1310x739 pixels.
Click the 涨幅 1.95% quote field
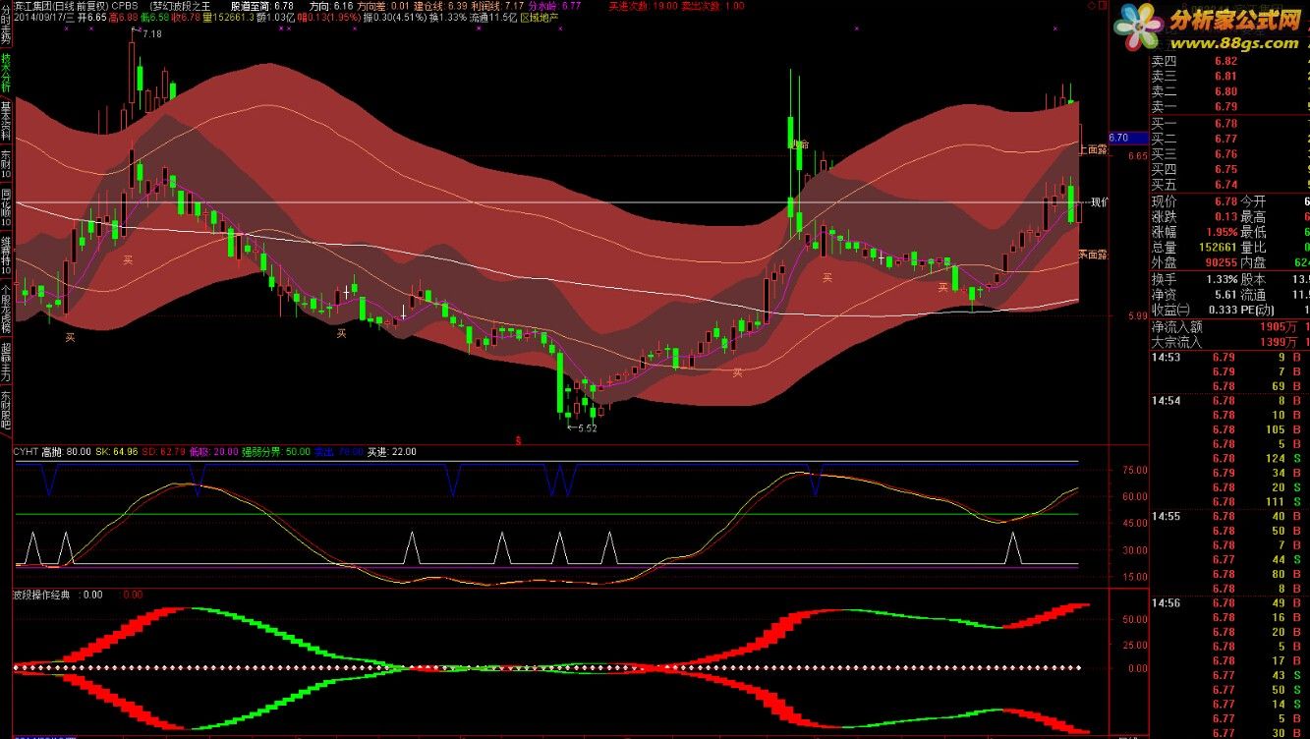point(1195,232)
